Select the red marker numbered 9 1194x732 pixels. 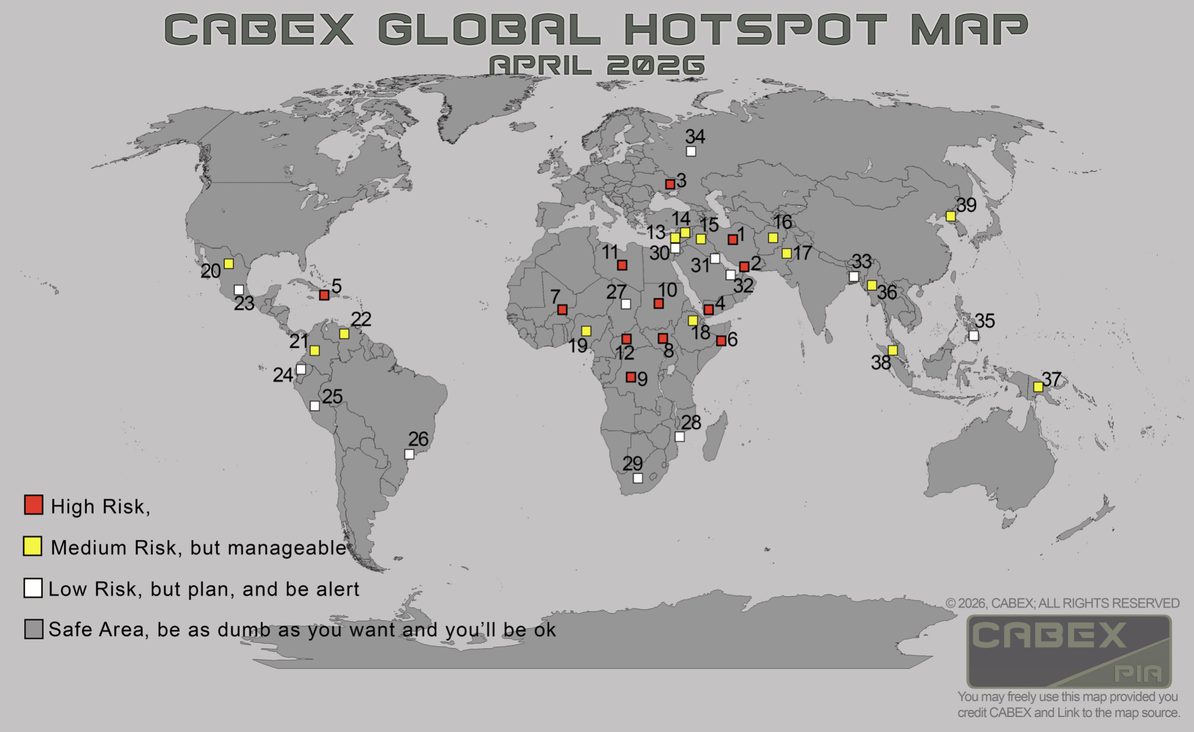pos(630,377)
